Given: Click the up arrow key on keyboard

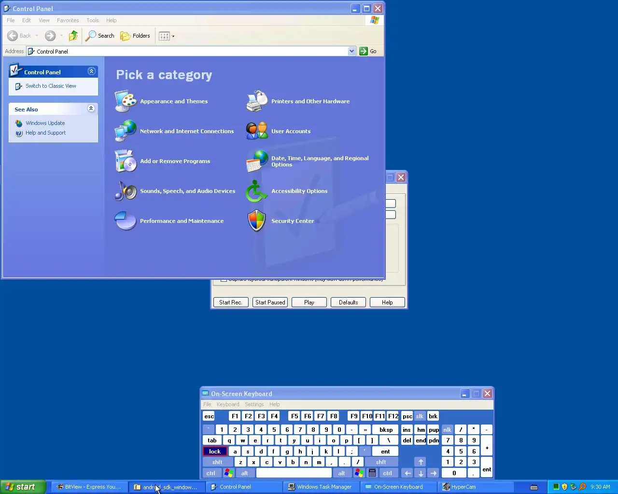Looking at the screenshot, I should click(x=421, y=462).
